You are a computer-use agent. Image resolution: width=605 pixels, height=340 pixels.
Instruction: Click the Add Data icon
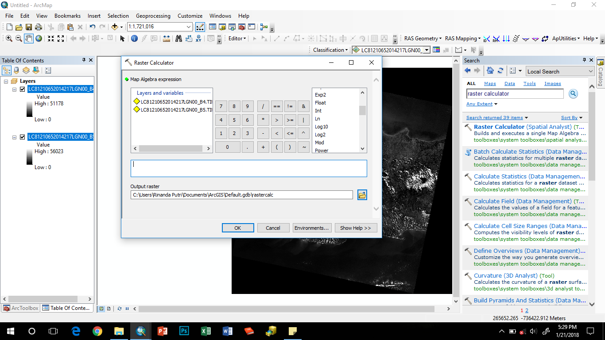tap(115, 27)
